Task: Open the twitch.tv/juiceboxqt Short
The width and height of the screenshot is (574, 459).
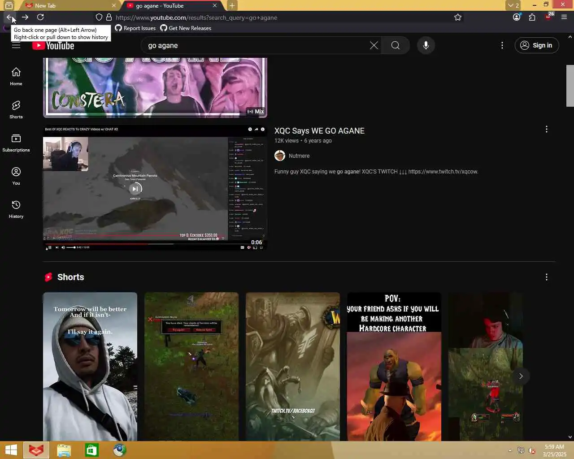Action: [293, 367]
